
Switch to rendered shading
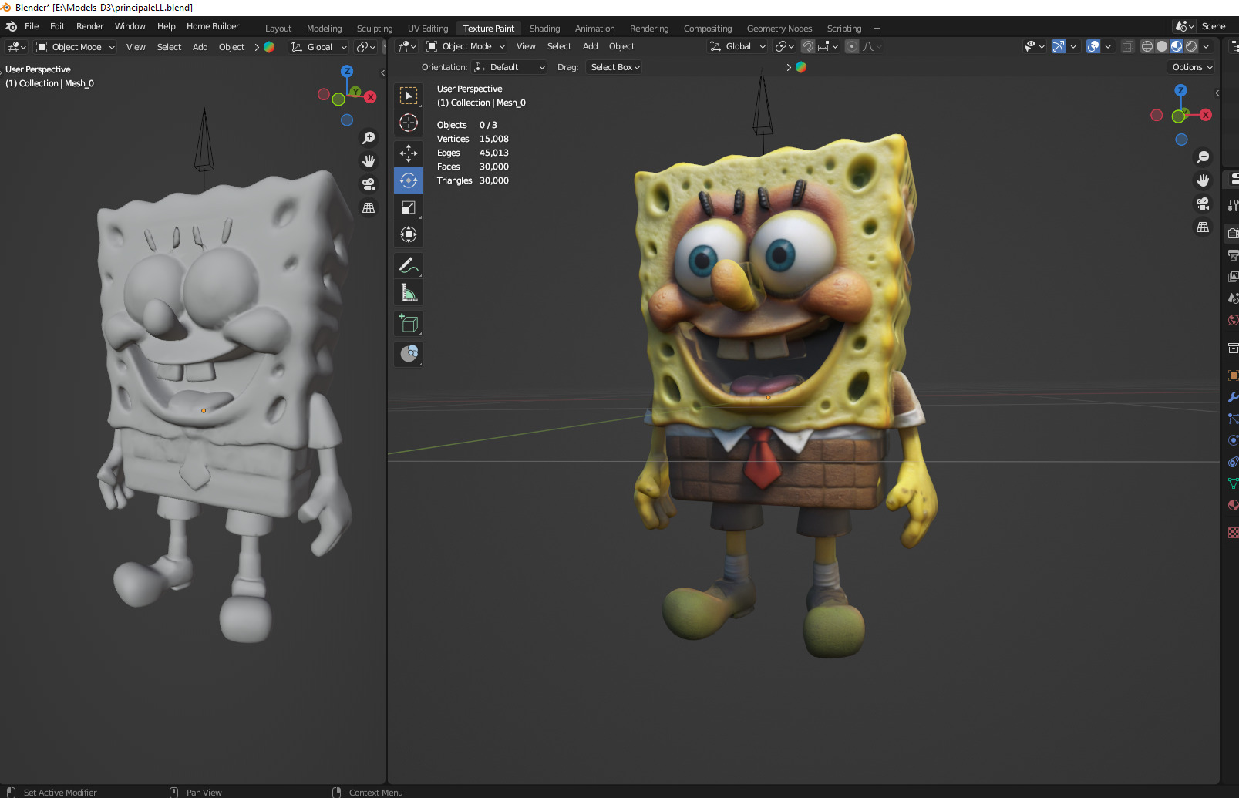1191,46
